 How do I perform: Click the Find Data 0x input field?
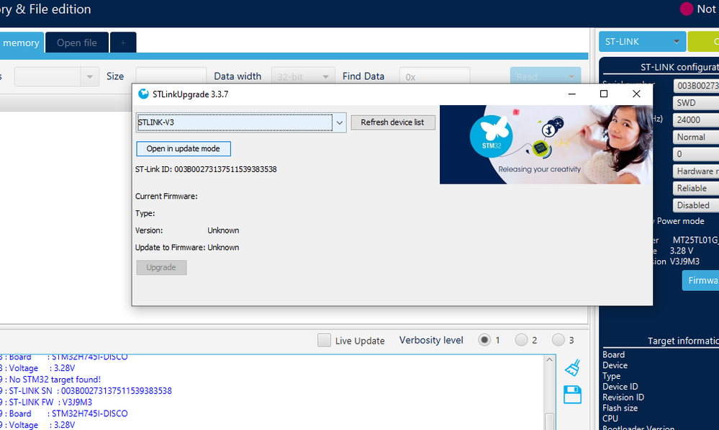435,76
